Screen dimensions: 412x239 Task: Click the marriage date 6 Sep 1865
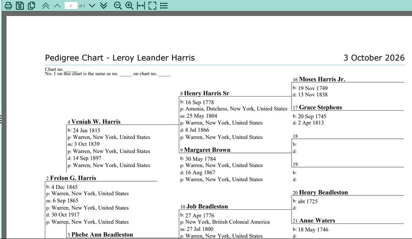click(x=65, y=201)
